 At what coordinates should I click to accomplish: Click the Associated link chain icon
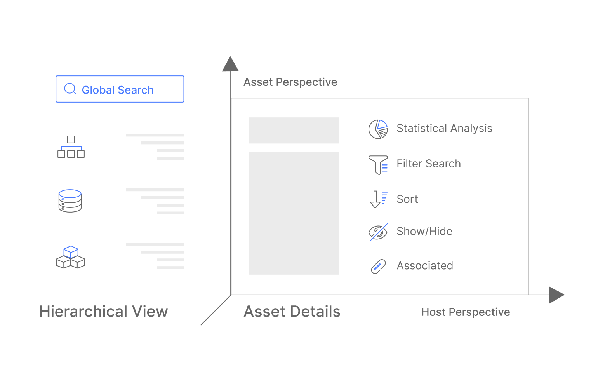coord(378,266)
